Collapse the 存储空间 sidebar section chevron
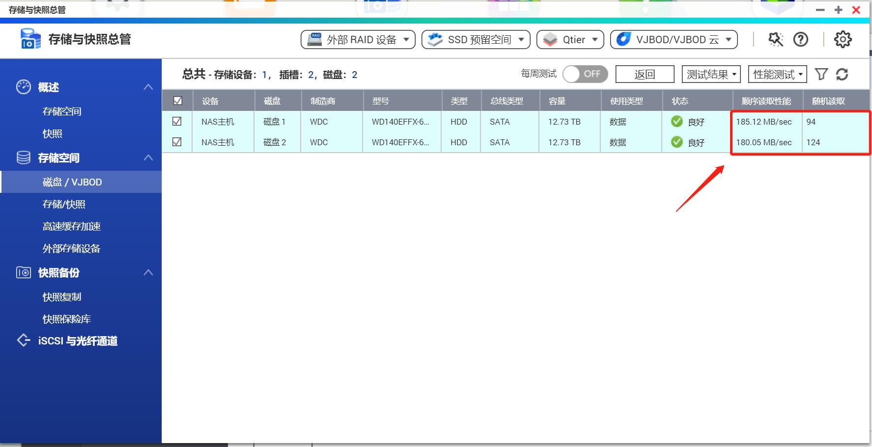 (x=149, y=158)
